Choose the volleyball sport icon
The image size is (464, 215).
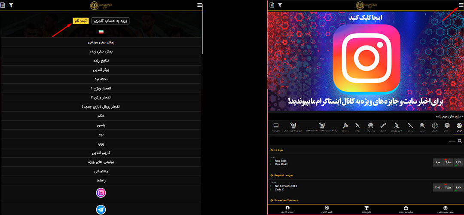(435, 126)
